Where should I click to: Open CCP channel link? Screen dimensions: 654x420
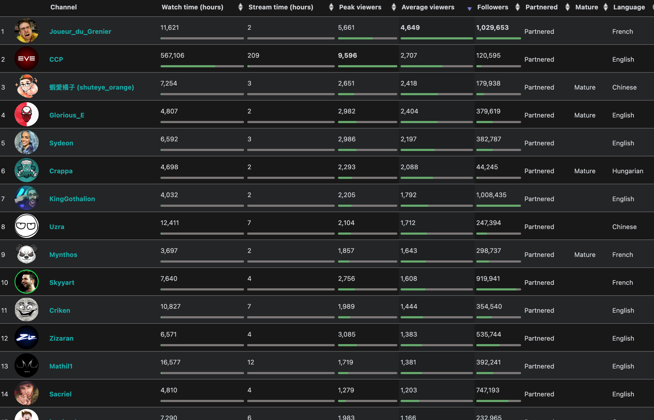(x=56, y=59)
